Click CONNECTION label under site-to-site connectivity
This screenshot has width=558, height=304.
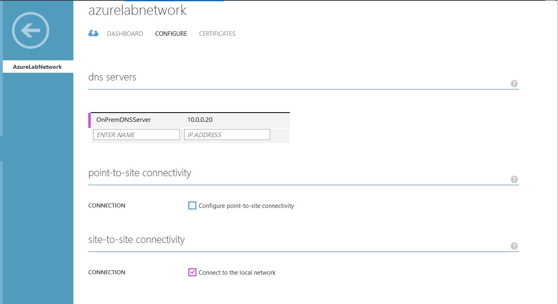click(107, 273)
